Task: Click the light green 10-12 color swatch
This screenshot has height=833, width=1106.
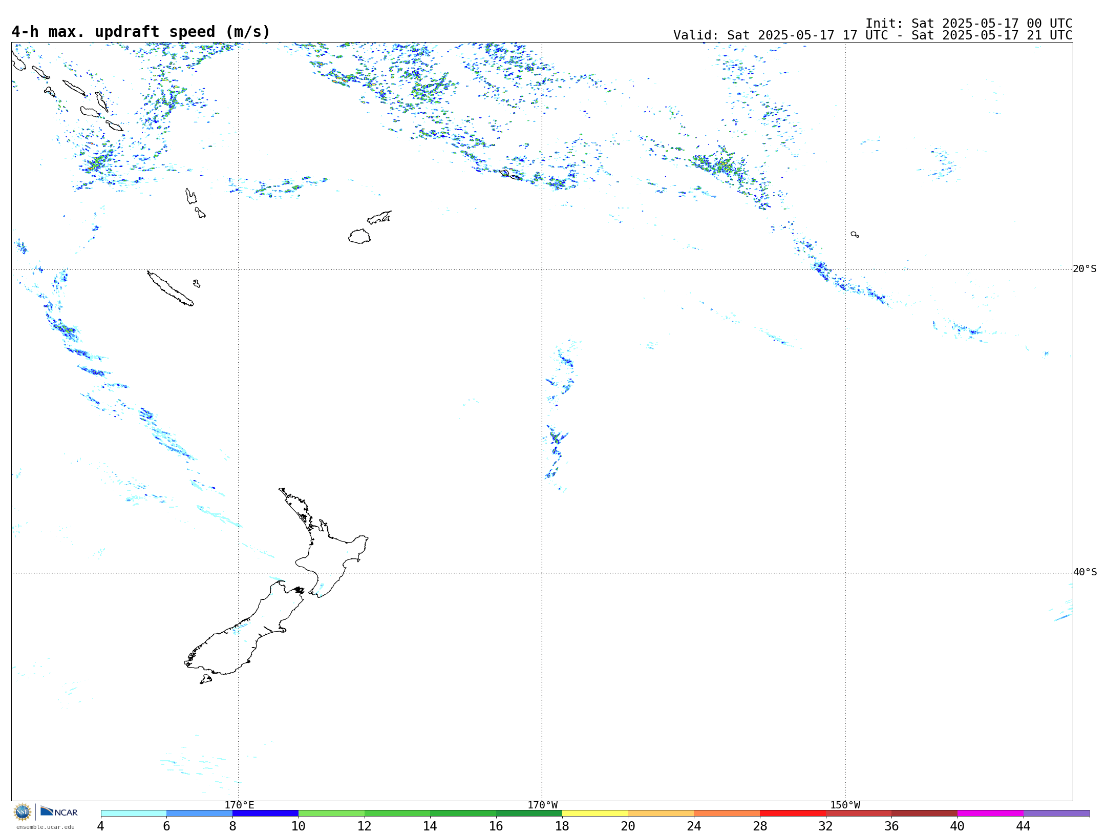Action: 331,813
